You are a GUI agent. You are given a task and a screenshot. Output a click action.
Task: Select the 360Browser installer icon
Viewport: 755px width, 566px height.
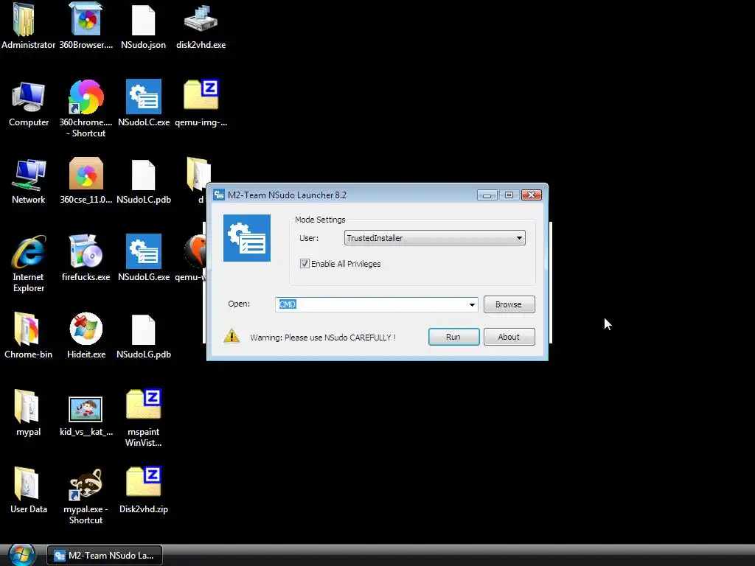[x=86, y=19]
